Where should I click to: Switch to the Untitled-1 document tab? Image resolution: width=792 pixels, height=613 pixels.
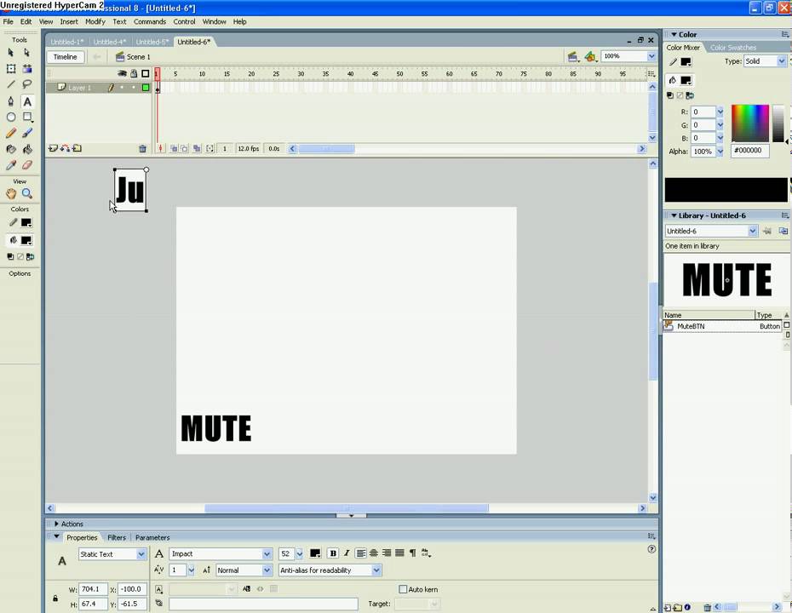point(66,42)
